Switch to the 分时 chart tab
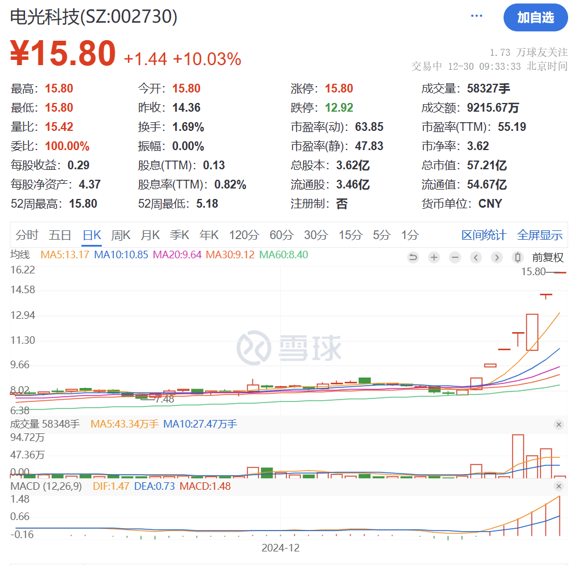Screen dimensions: 578x566 (26, 234)
